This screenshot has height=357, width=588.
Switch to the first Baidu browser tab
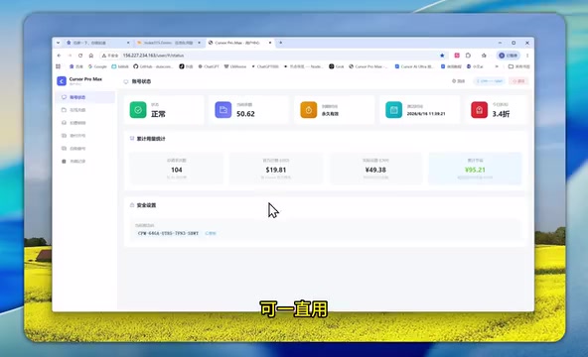97,43
